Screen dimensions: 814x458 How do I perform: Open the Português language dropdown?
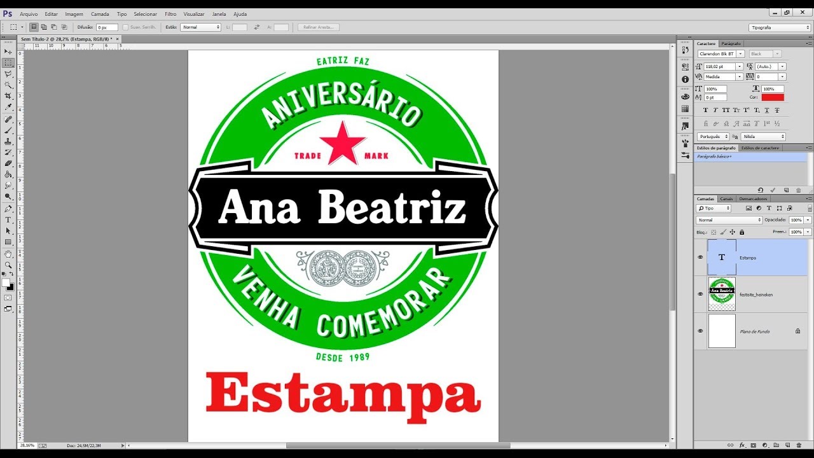pos(713,137)
